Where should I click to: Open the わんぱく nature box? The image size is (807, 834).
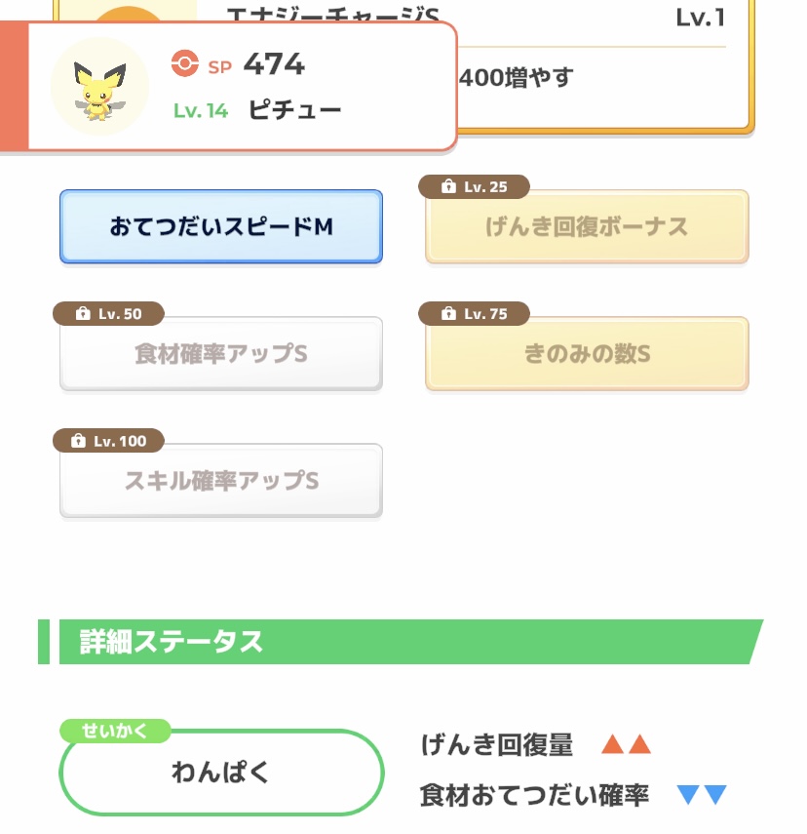click(221, 773)
